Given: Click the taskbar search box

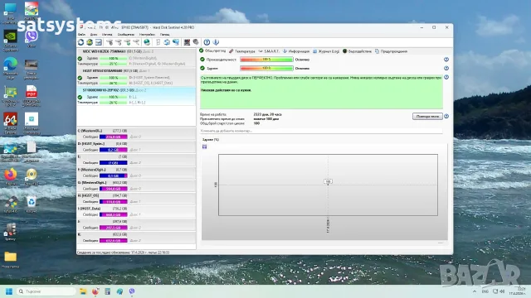Looking at the screenshot, I should (46, 291).
